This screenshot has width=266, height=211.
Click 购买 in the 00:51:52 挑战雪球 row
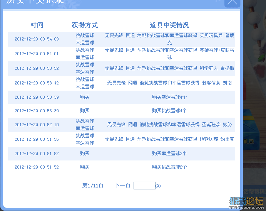(85, 167)
